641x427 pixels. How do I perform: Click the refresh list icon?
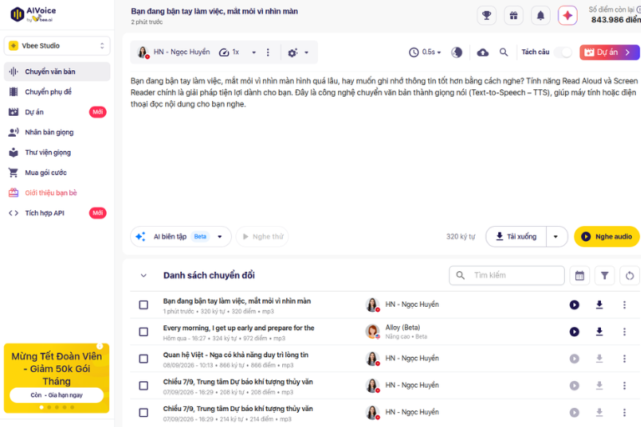pos(629,276)
